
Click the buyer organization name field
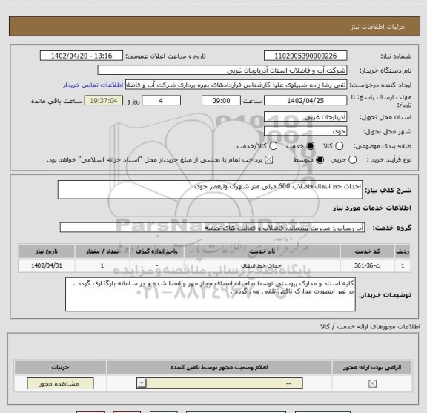[x=222, y=70]
